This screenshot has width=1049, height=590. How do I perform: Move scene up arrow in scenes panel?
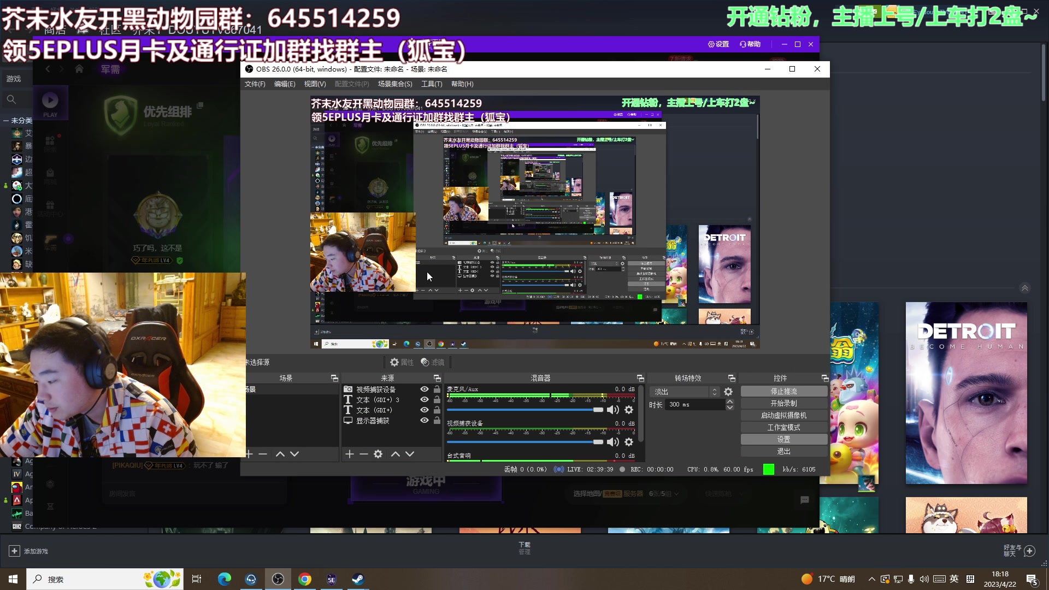point(280,454)
